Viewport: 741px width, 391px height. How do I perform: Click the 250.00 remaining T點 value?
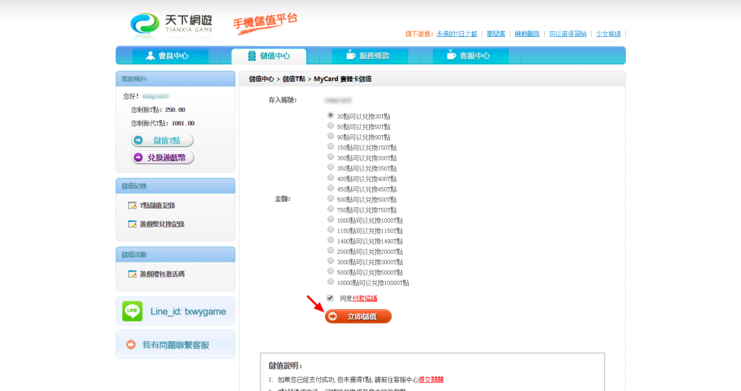click(x=175, y=110)
